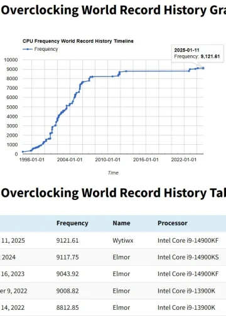Select frequency cell 9117.75

tap(67, 257)
